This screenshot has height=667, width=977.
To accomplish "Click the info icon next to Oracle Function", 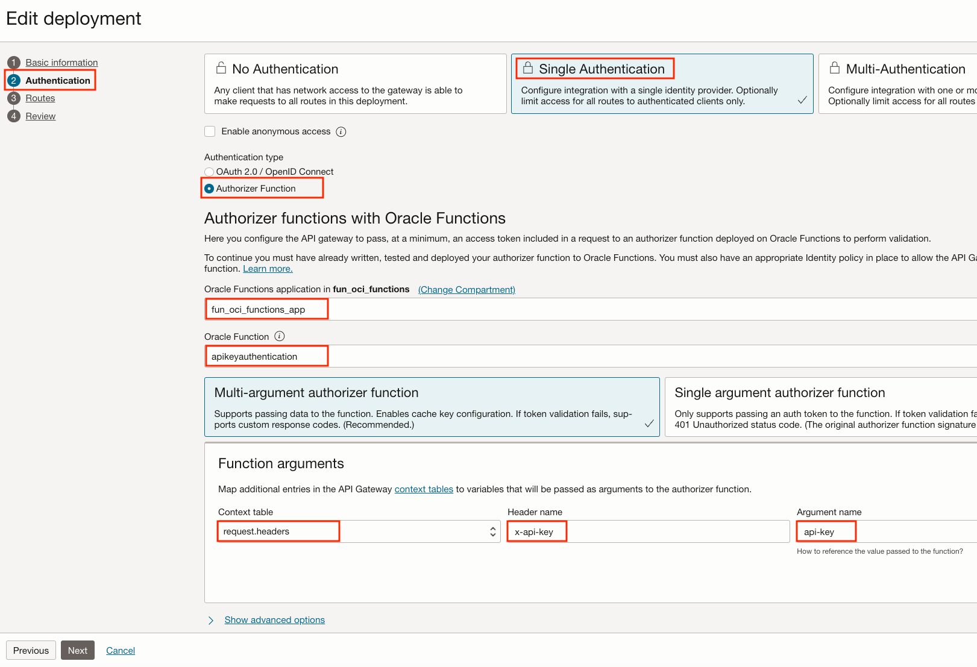I will tap(280, 336).
